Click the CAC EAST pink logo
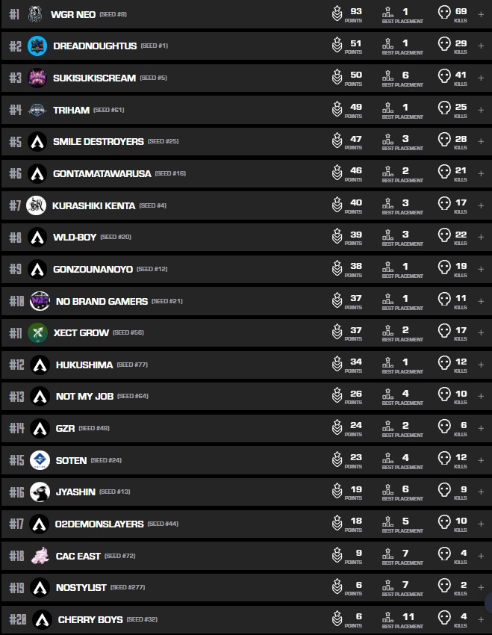This screenshot has width=492, height=635. pyautogui.click(x=40, y=556)
